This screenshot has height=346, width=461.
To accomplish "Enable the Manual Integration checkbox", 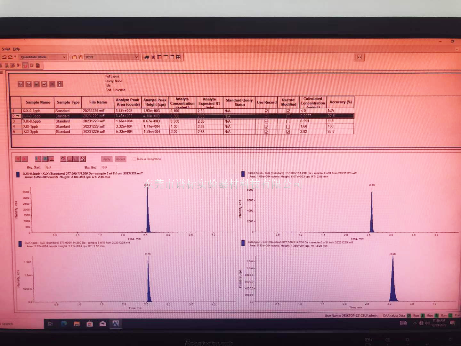I will 134,159.
